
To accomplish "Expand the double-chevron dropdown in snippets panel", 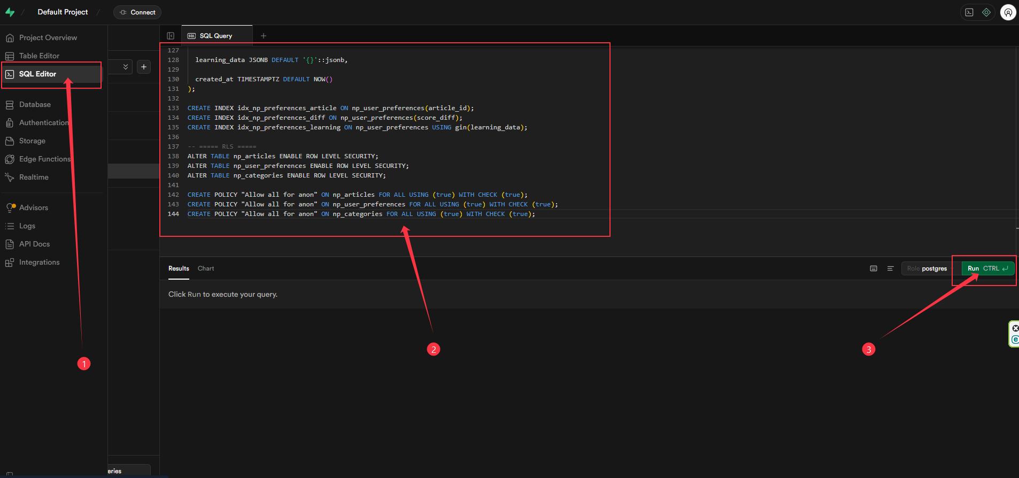I will coord(126,67).
